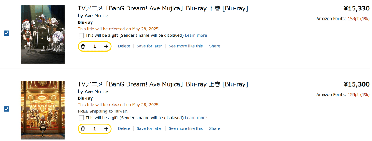Click Learn more beside 下巻 gift option

pos(196,35)
